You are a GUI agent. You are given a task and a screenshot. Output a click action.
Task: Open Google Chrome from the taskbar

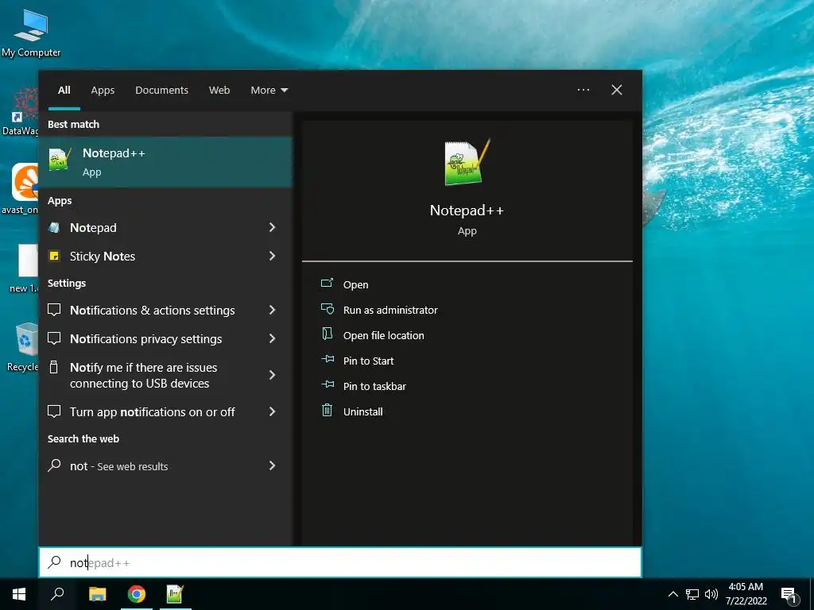(x=137, y=594)
